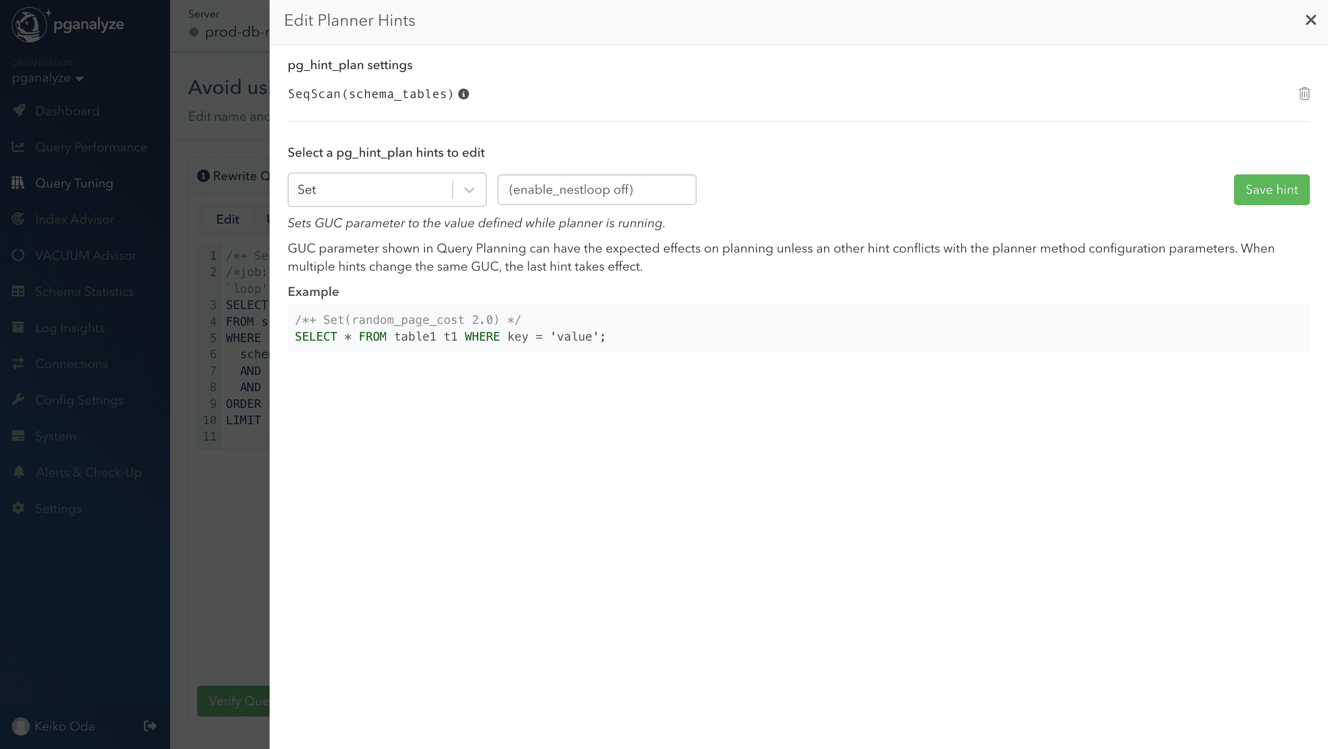The height and width of the screenshot is (749, 1328).
Task: Go to VACUUM Advisor menu item
Action: pyautogui.click(x=86, y=255)
